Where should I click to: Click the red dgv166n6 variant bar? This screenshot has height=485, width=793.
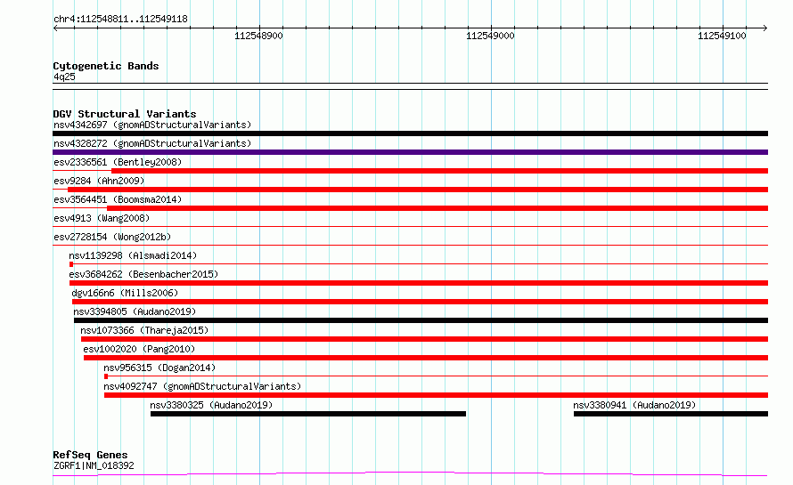tap(421, 302)
